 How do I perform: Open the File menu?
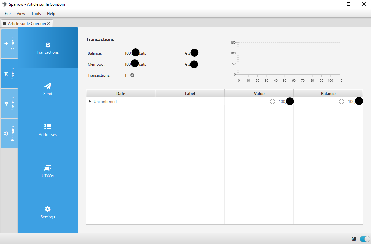pos(8,14)
